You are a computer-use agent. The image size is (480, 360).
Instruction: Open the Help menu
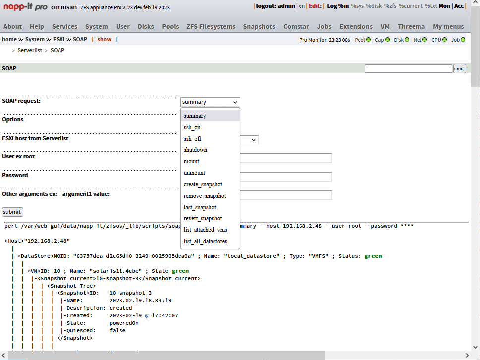coord(37,27)
